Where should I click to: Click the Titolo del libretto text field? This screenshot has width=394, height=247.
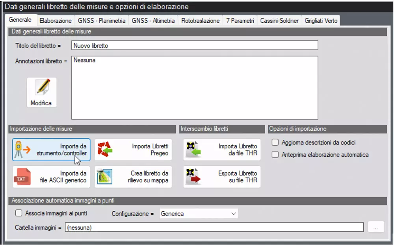195,45
